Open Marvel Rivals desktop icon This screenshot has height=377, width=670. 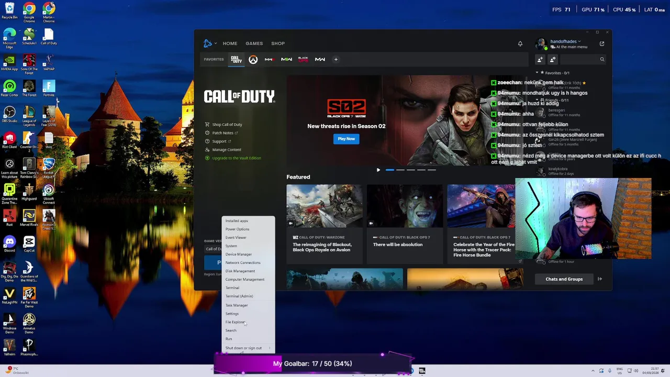29,219
